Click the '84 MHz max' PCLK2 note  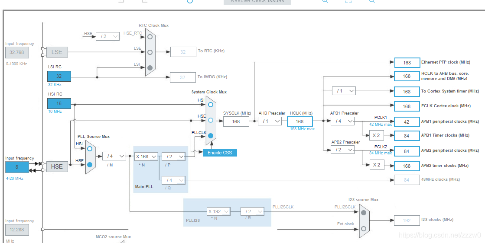[381, 153]
